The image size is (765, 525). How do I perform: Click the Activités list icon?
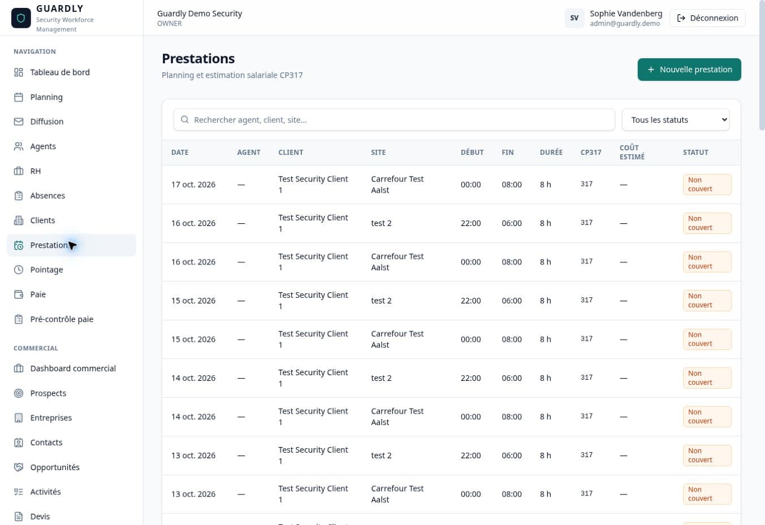(x=19, y=492)
